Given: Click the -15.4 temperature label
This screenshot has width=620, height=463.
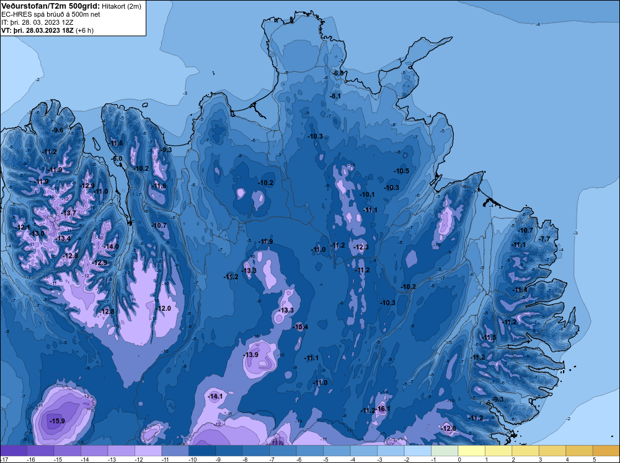Looking at the screenshot, I should 300,327.
